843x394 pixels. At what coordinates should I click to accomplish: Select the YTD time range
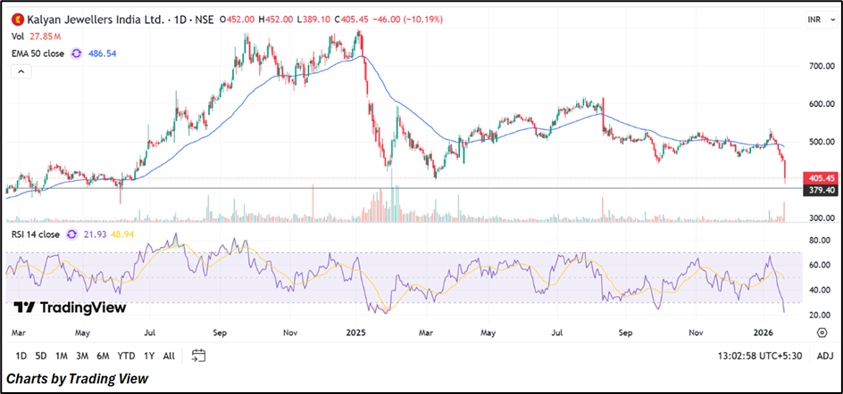pyautogui.click(x=126, y=356)
